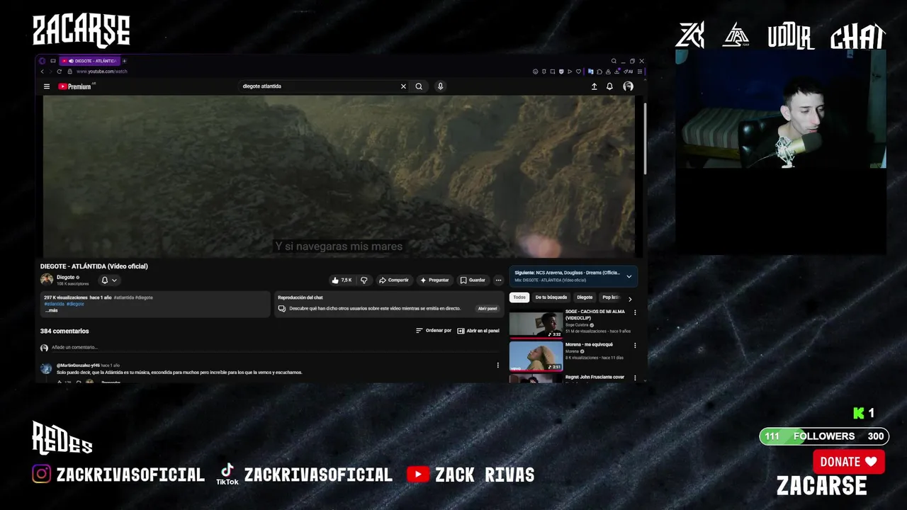Open options for the Regret John Frusciante cover video

tap(635, 378)
